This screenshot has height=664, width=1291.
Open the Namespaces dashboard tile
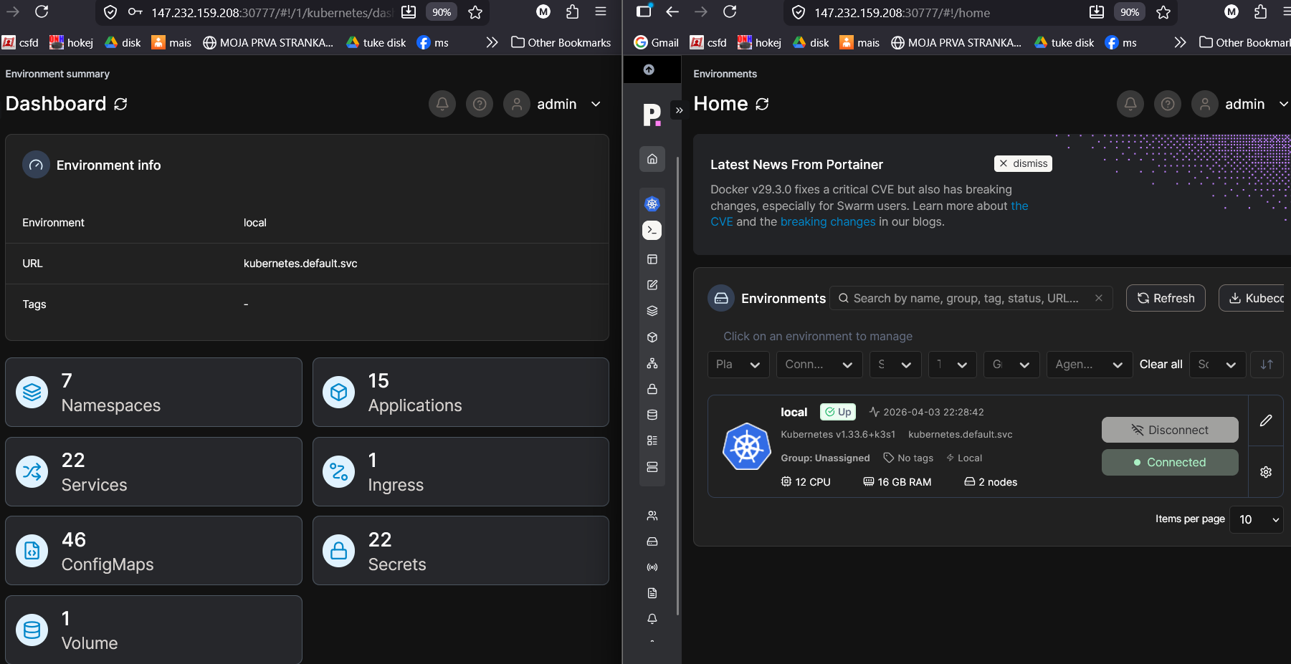coord(153,393)
